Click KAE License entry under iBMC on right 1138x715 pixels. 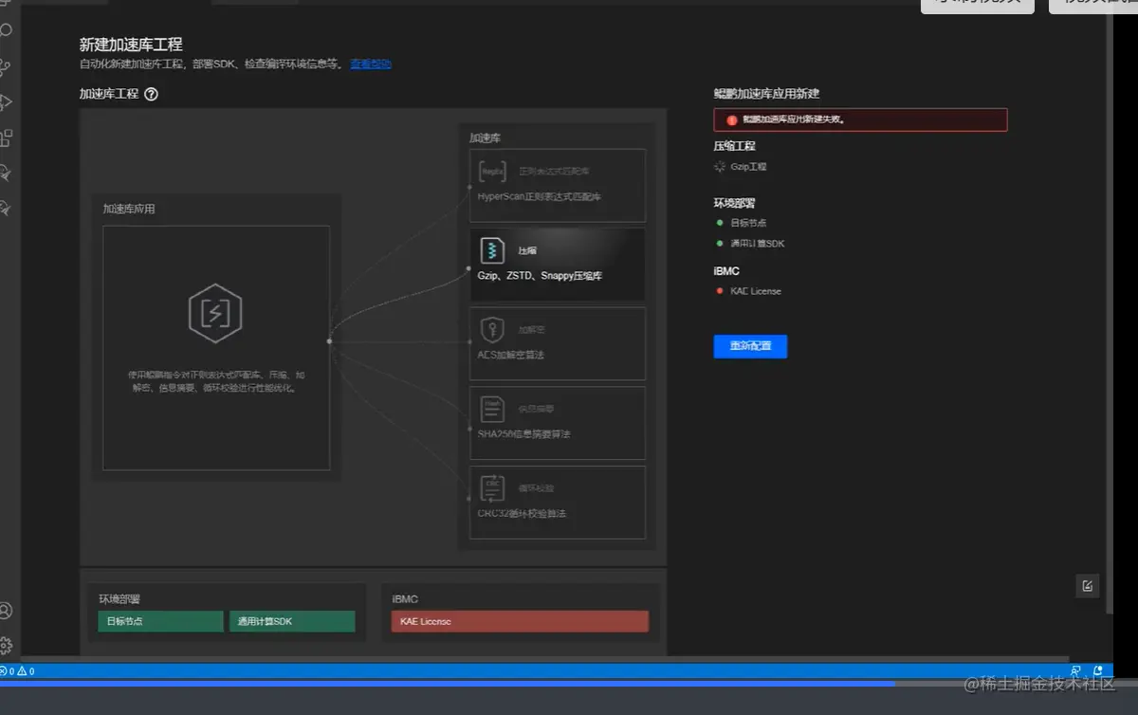[x=756, y=291]
